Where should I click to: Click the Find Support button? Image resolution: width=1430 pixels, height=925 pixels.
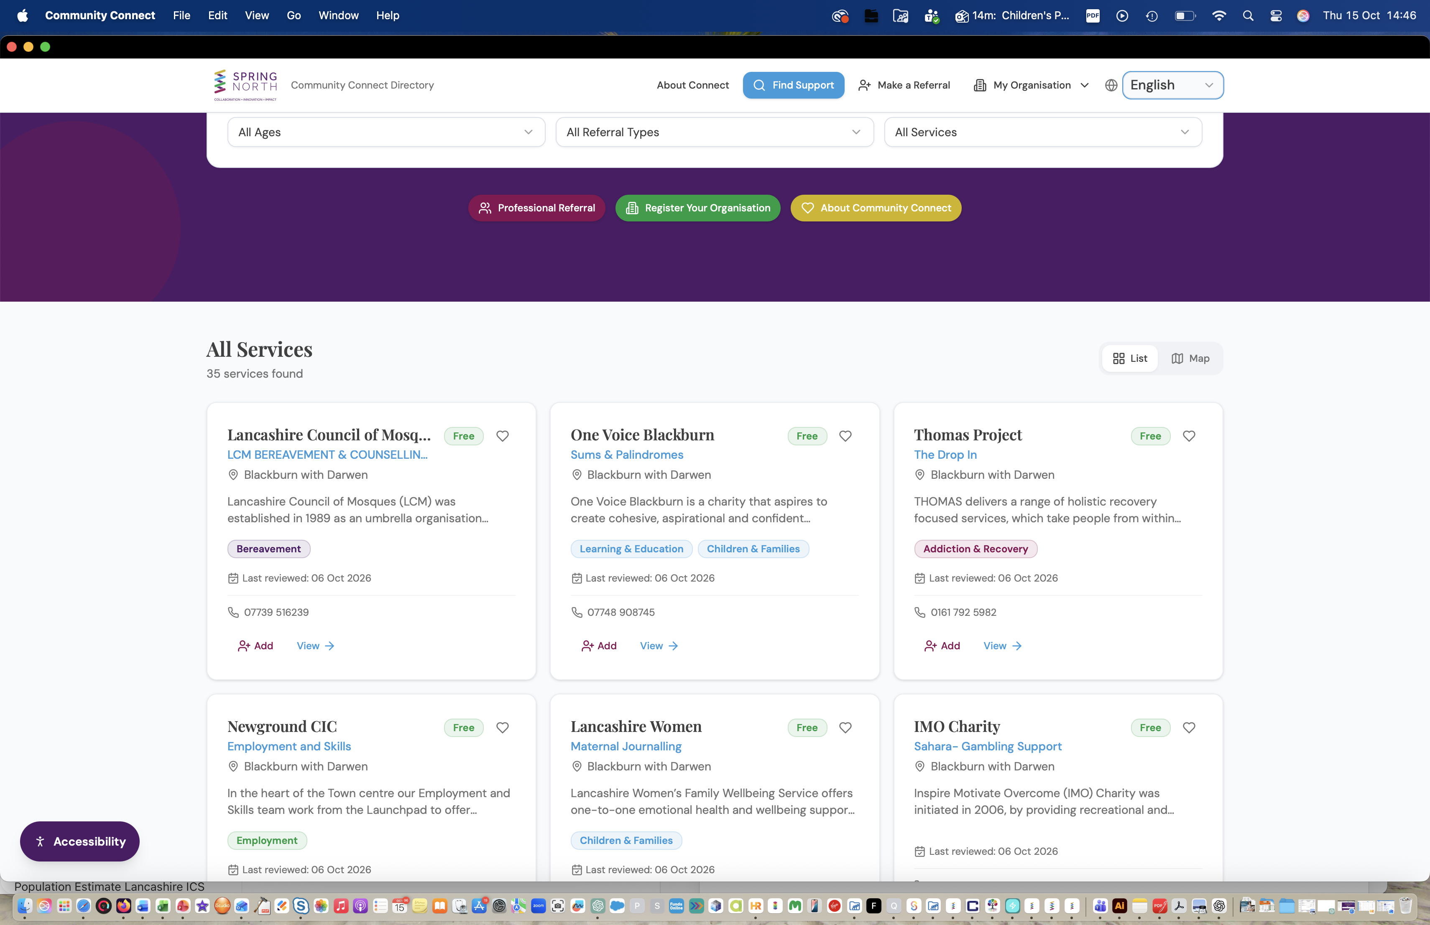coord(793,85)
